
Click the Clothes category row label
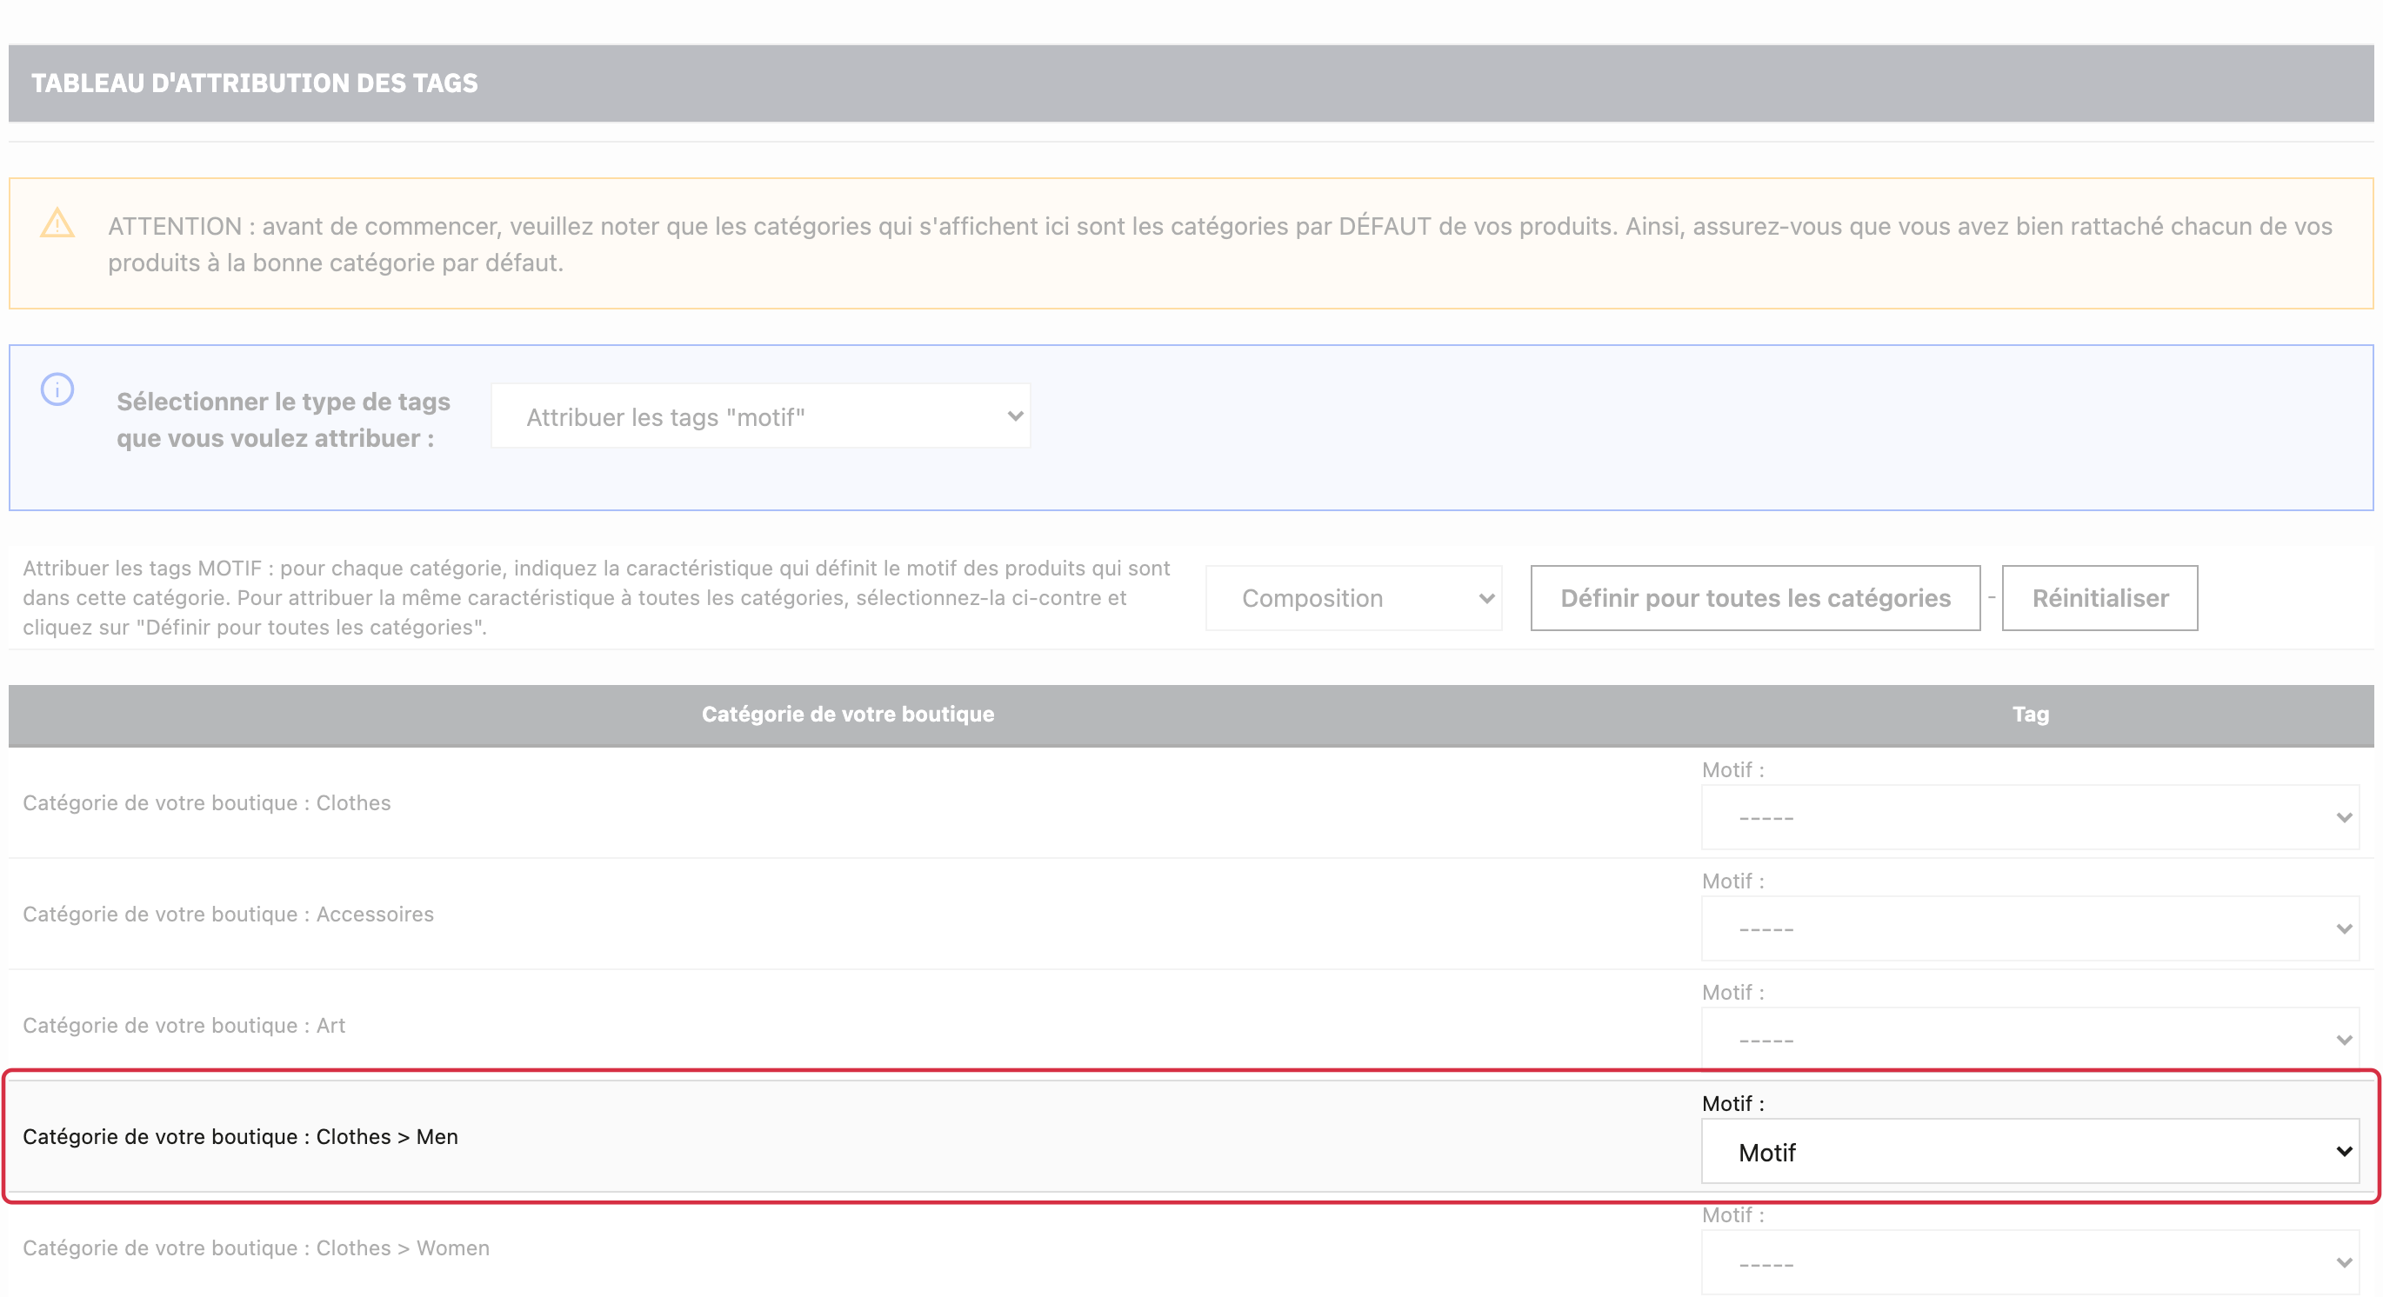(207, 802)
